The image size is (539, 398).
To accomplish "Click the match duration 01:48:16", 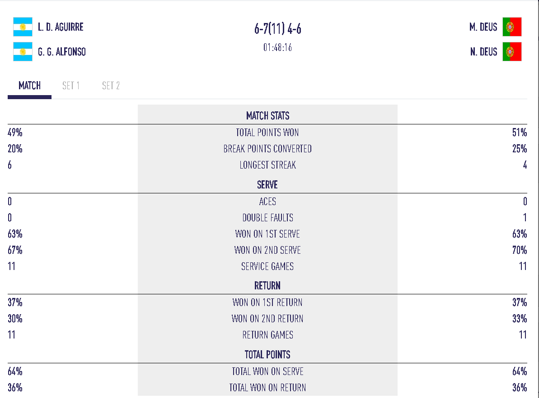I will point(278,47).
